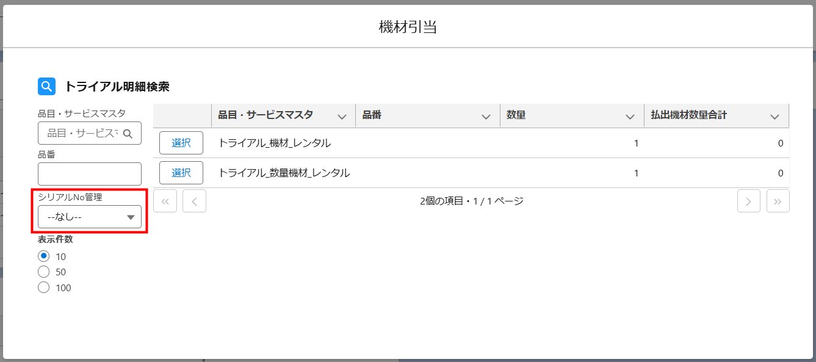Click 選択 button for トライアル_数量機材_レンタル
The height and width of the screenshot is (362, 816).
[x=181, y=173]
